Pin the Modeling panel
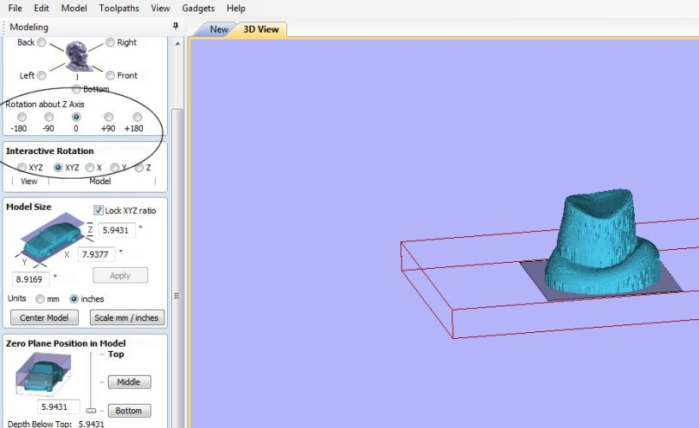Screen dimensions: 699x428 point(176,26)
